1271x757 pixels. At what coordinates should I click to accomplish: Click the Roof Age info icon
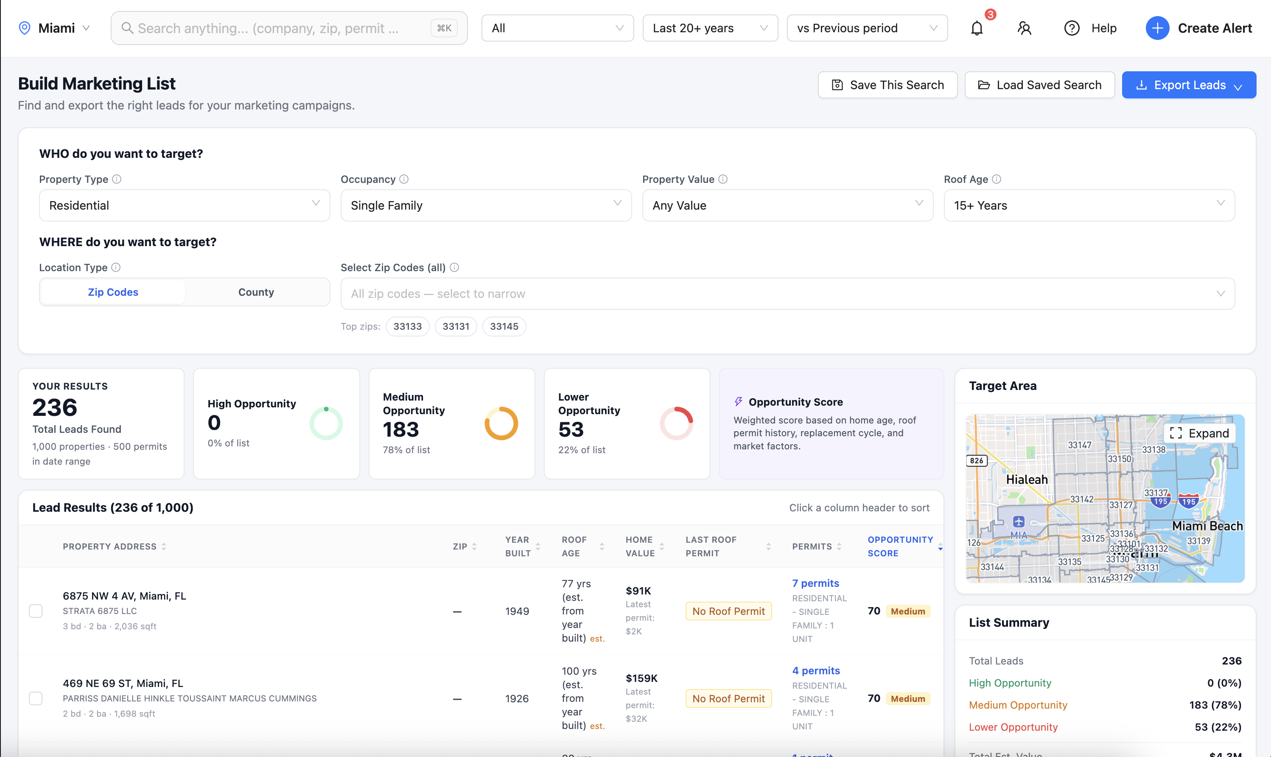997,179
